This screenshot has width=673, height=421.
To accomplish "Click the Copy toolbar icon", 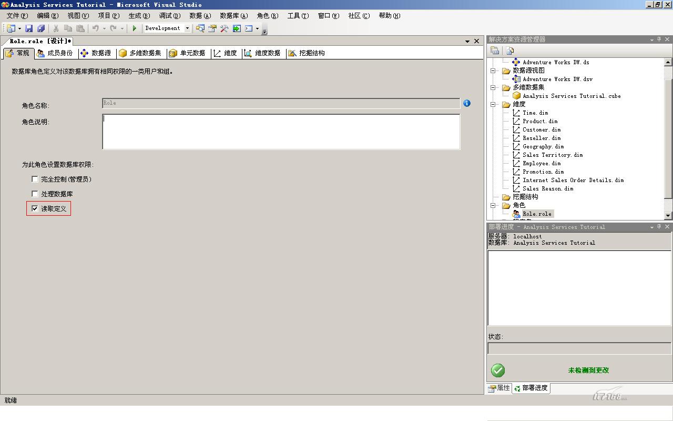I will point(68,28).
